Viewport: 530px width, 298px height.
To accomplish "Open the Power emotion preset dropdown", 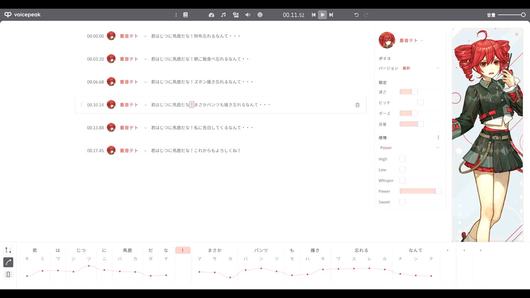I will (409, 148).
